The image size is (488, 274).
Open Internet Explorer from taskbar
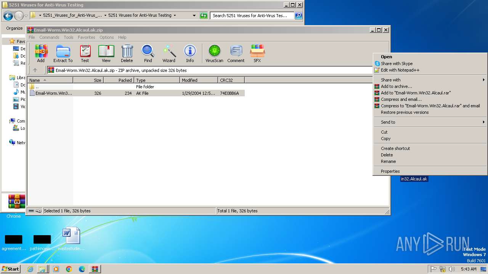click(x=30, y=269)
